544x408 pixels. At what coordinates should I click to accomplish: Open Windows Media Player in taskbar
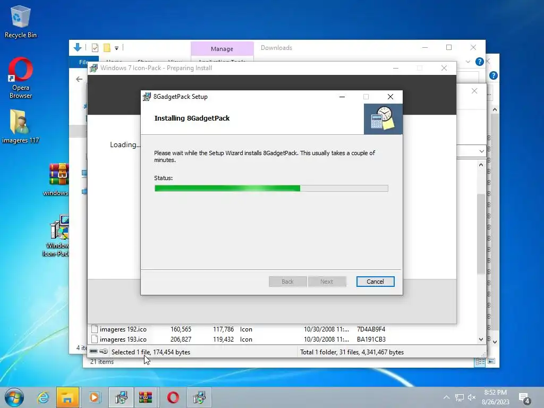point(94,397)
